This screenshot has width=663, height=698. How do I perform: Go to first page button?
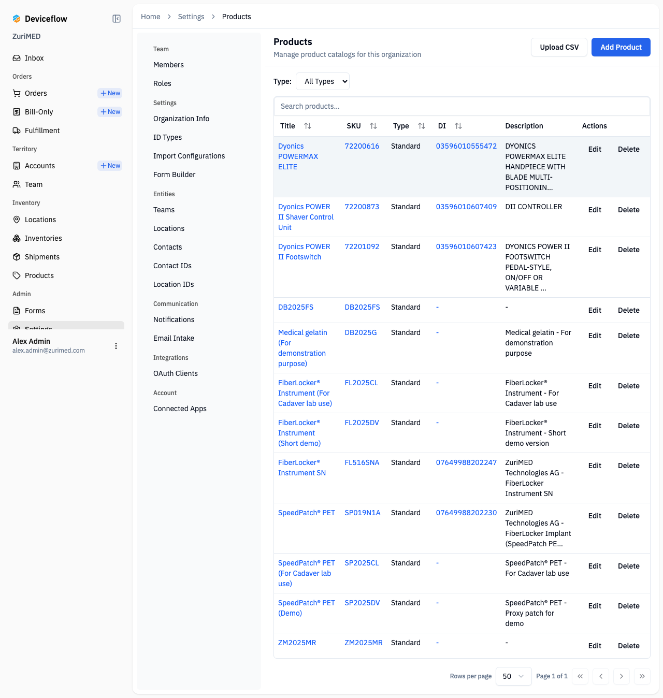pos(580,676)
